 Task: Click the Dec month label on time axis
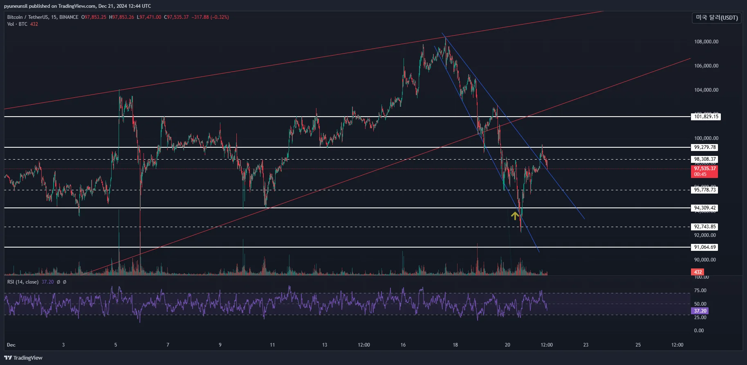coord(11,345)
